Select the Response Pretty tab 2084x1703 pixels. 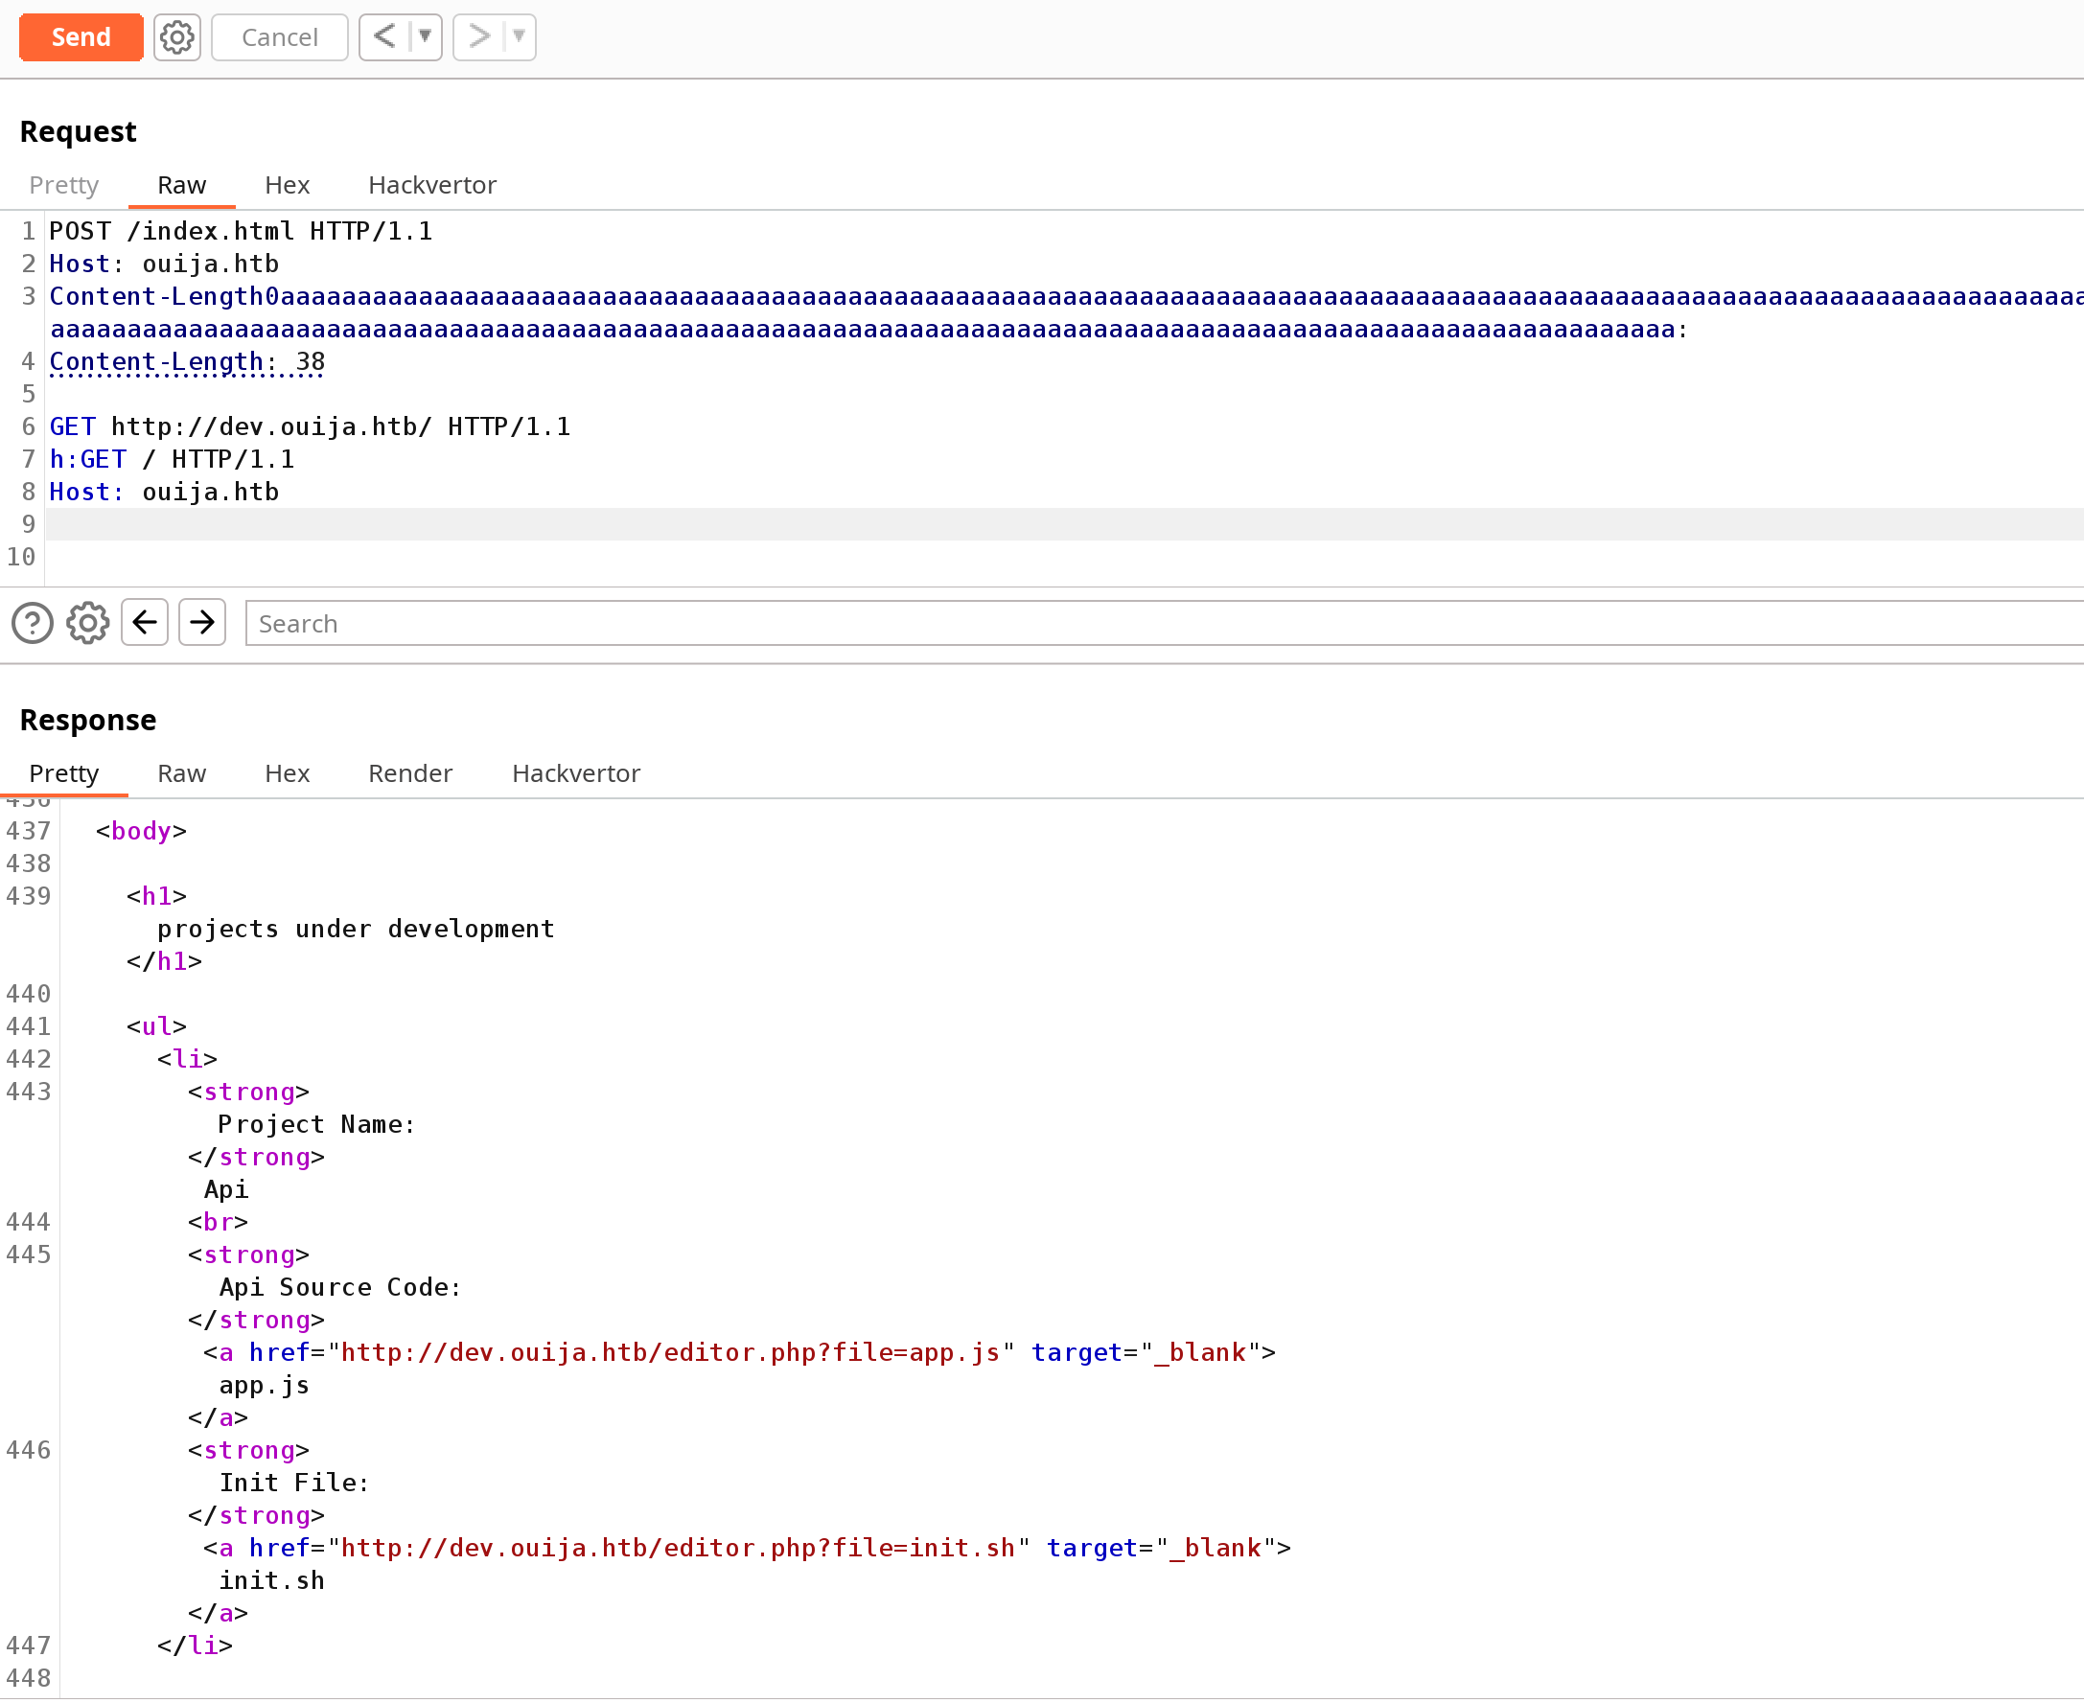point(64,773)
